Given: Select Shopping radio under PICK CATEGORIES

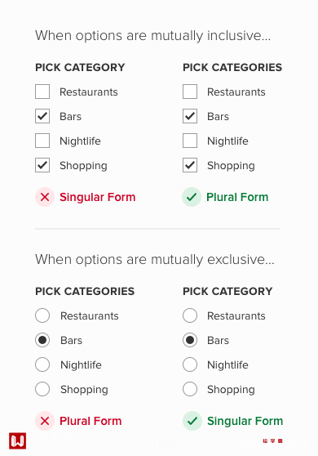Looking at the screenshot, I should pos(42,389).
